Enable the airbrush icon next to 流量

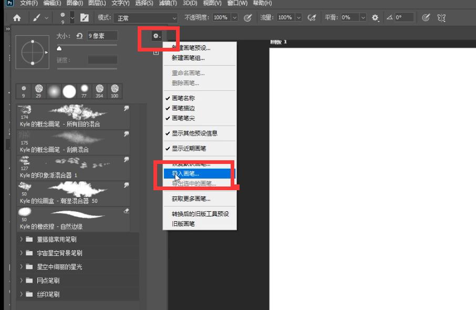click(x=311, y=17)
